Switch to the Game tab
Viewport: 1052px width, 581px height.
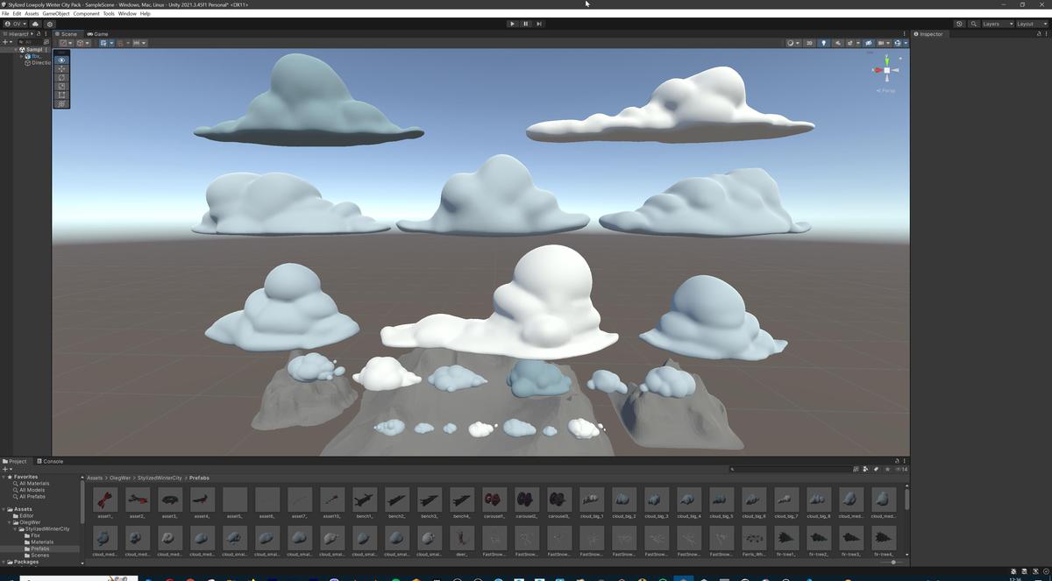pos(97,34)
